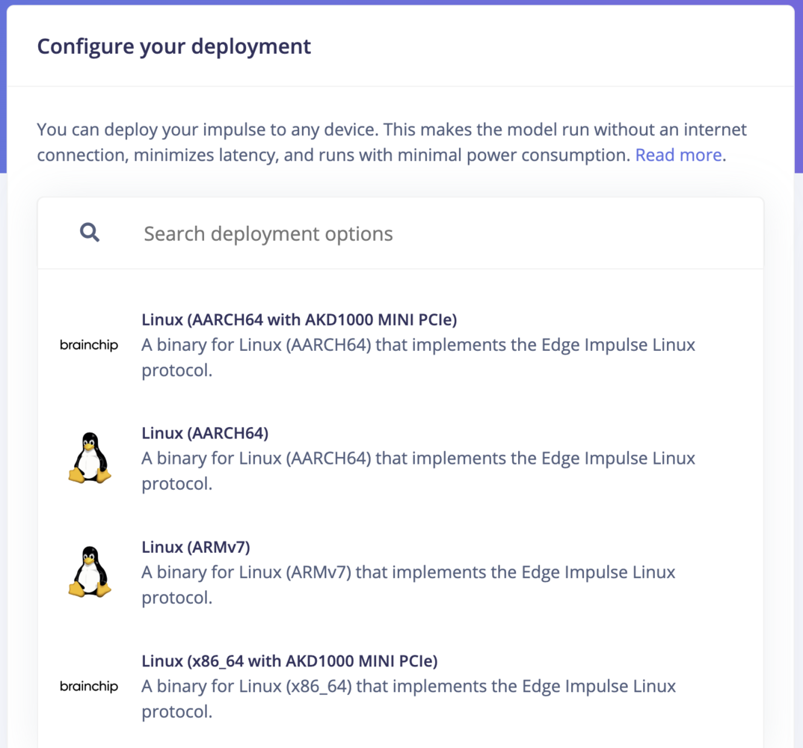Click the Tux penguin icon for Linux (AARCH64)
The width and height of the screenshot is (803, 748).
tap(90, 458)
